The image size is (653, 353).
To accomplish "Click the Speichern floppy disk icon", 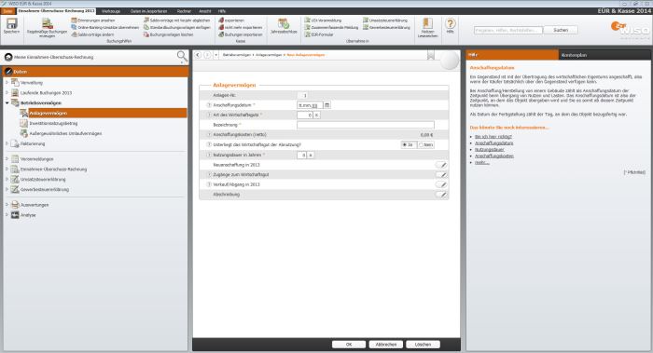I will [11, 23].
